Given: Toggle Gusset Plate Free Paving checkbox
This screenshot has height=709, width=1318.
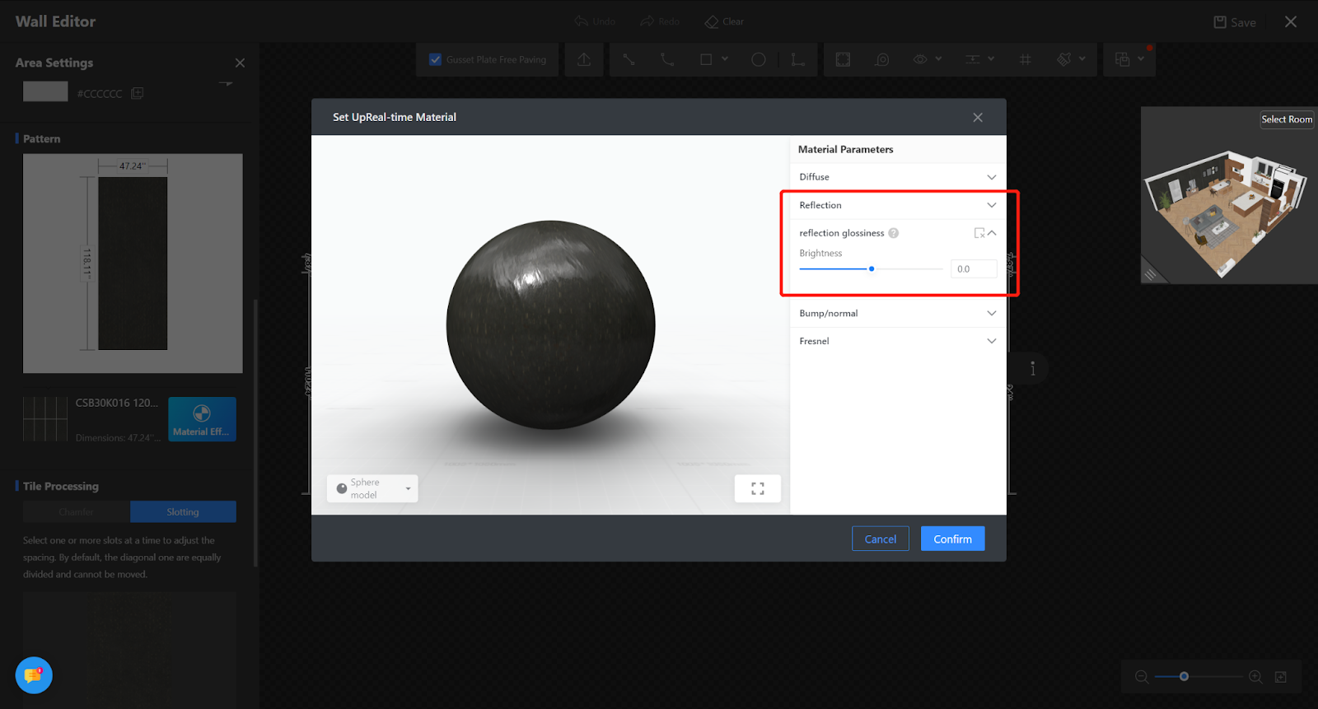Looking at the screenshot, I should (436, 59).
